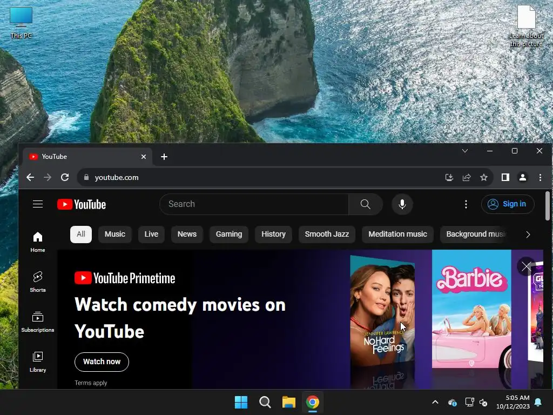Open the Terms apply link
The height and width of the screenshot is (415, 553).
point(91,383)
